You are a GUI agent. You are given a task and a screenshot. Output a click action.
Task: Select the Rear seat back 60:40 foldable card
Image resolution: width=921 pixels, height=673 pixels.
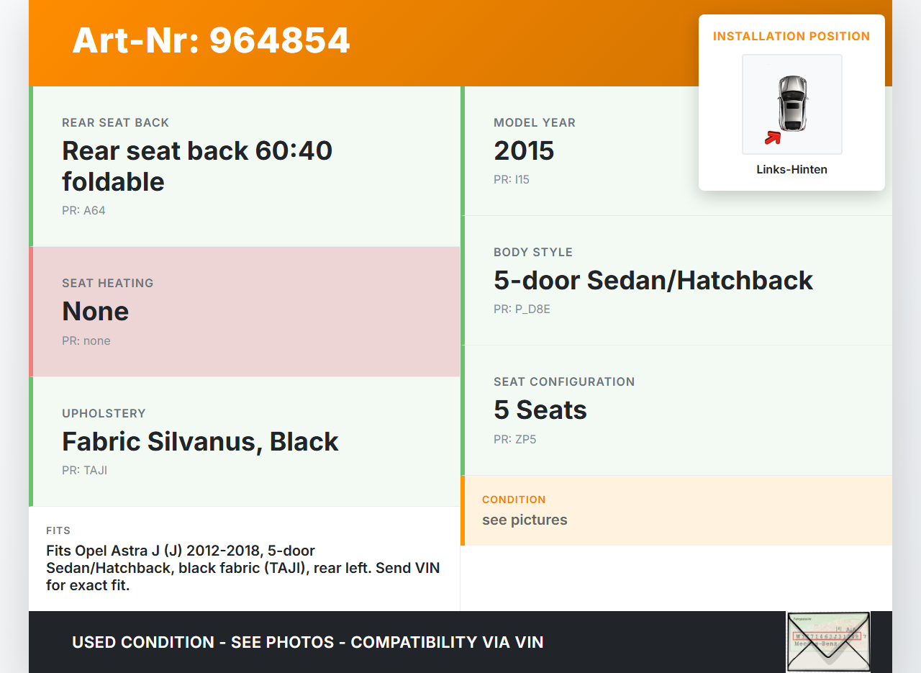[245, 166]
